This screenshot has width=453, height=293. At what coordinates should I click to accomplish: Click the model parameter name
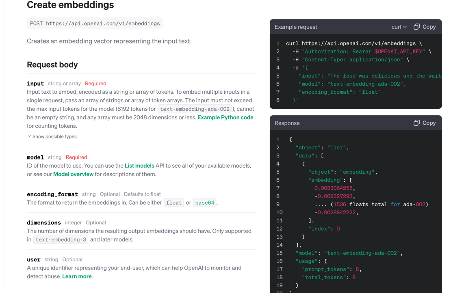pos(35,157)
